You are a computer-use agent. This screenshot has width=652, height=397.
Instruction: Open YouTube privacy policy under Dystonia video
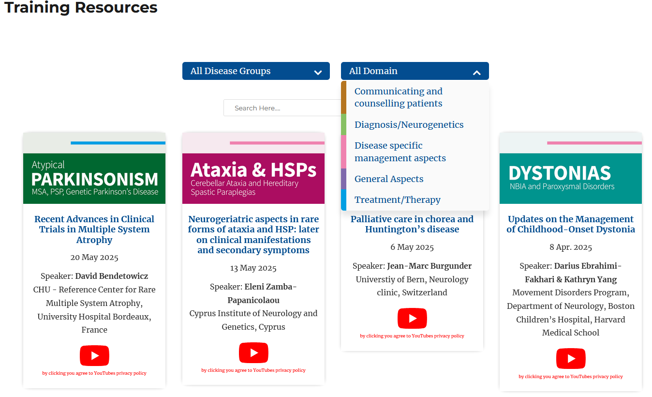(x=571, y=377)
